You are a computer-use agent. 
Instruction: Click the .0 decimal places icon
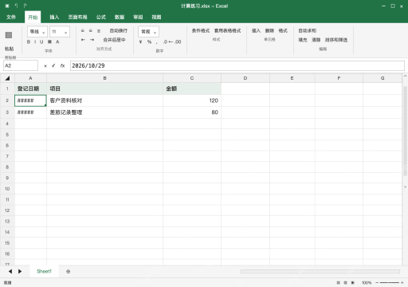(x=165, y=41)
